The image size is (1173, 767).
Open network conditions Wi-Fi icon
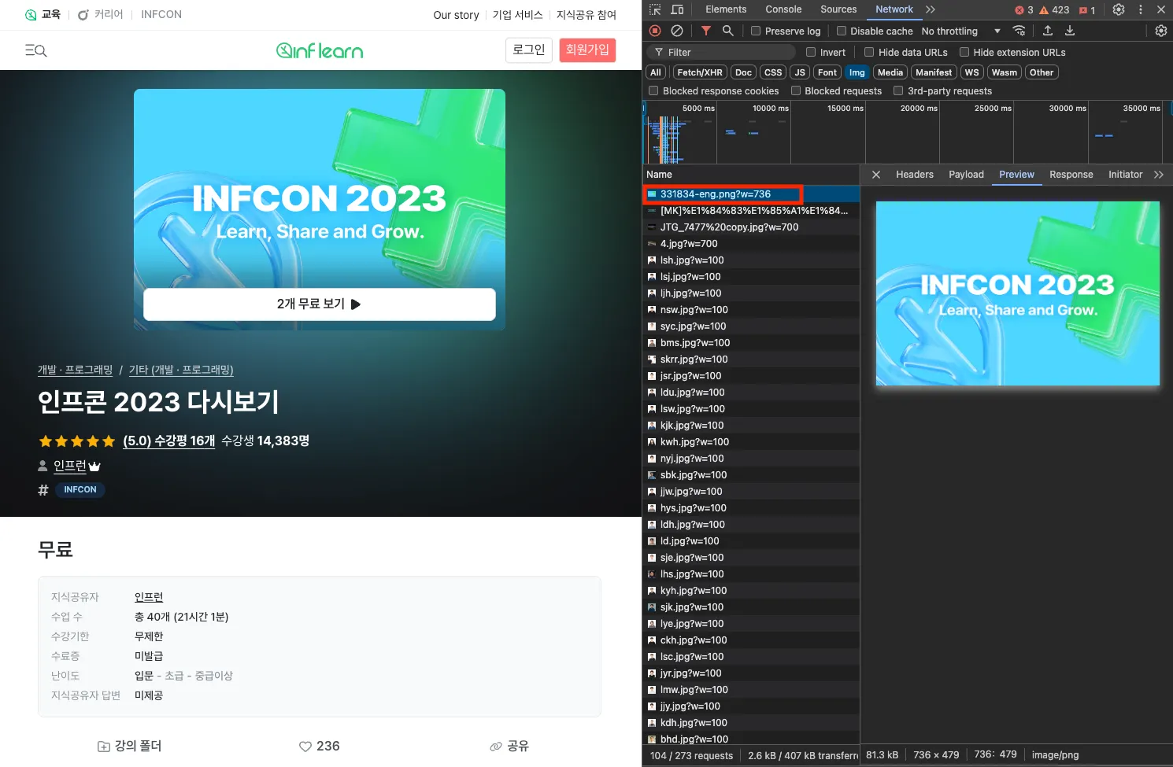(1019, 31)
